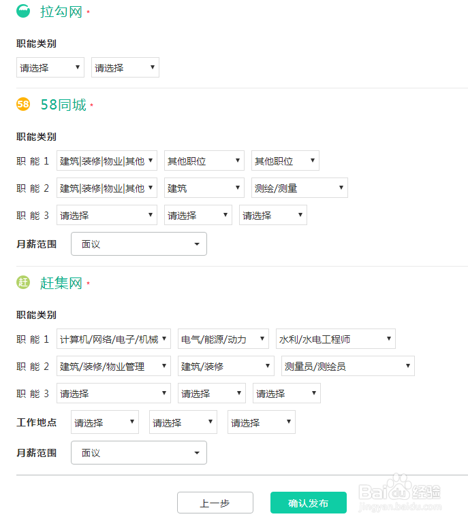Viewport: 468px width, 523px height.
Task: Open the first 工作地点 location dropdown
Action: coord(104,422)
